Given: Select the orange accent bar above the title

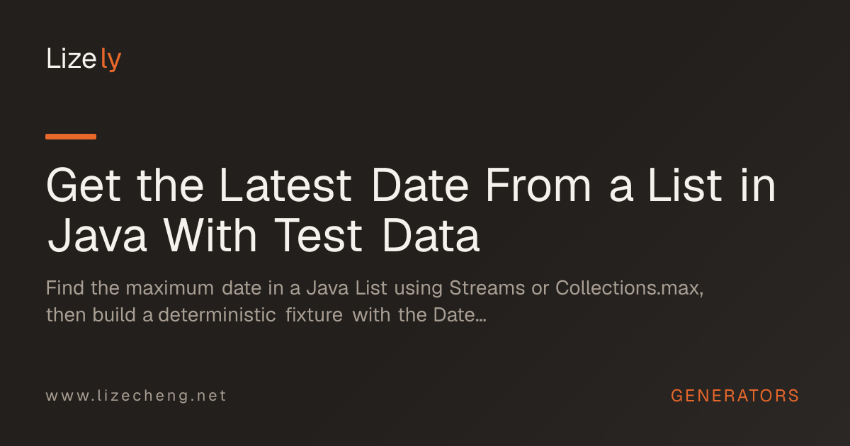Looking at the screenshot, I should [x=71, y=136].
